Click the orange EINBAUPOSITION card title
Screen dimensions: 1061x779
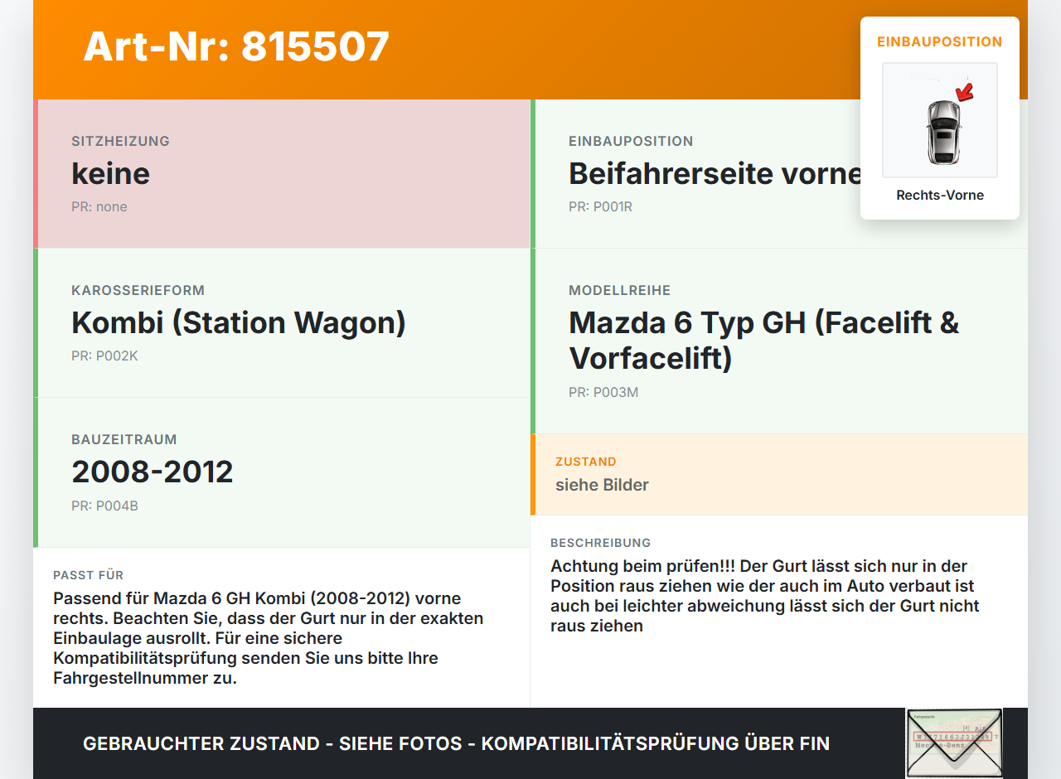coord(940,41)
